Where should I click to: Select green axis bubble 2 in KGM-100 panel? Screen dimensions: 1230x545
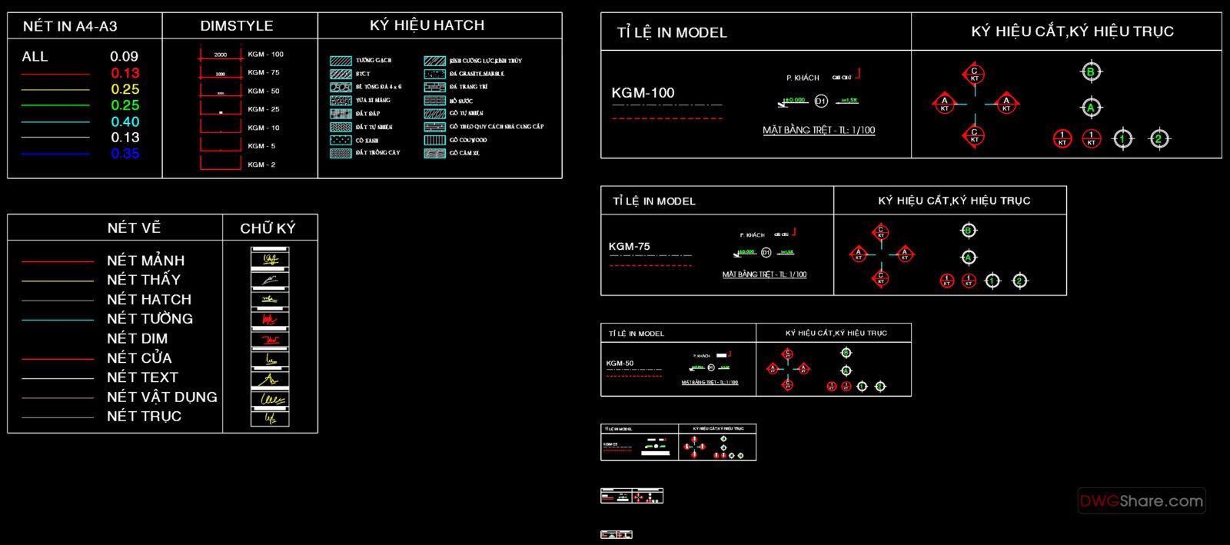coord(1159,139)
